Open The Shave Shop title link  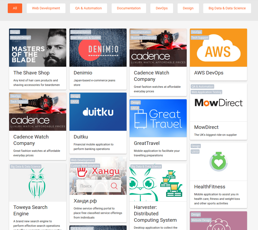pos(32,73)
